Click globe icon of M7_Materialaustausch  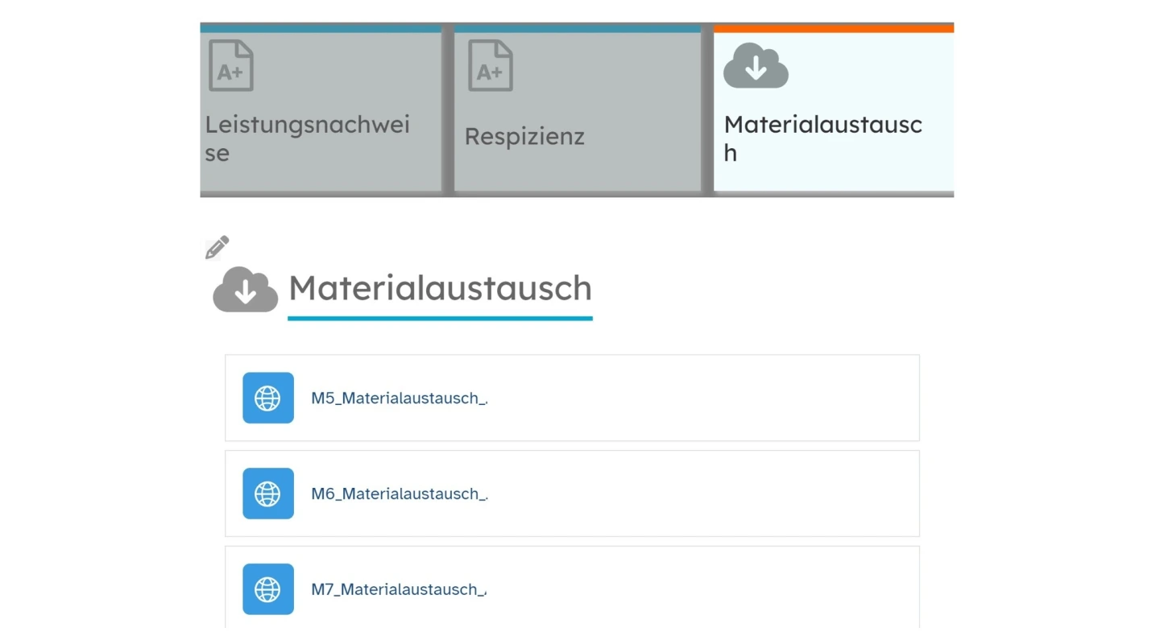pos(268,589)
